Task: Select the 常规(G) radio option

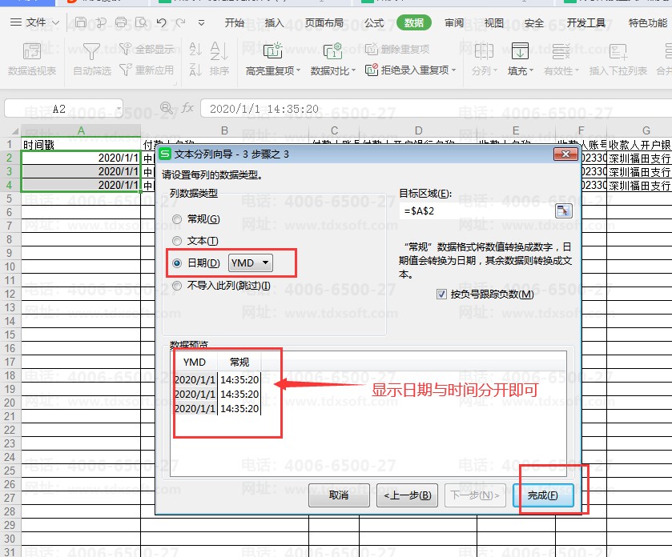Action: [x=177, y=219]
